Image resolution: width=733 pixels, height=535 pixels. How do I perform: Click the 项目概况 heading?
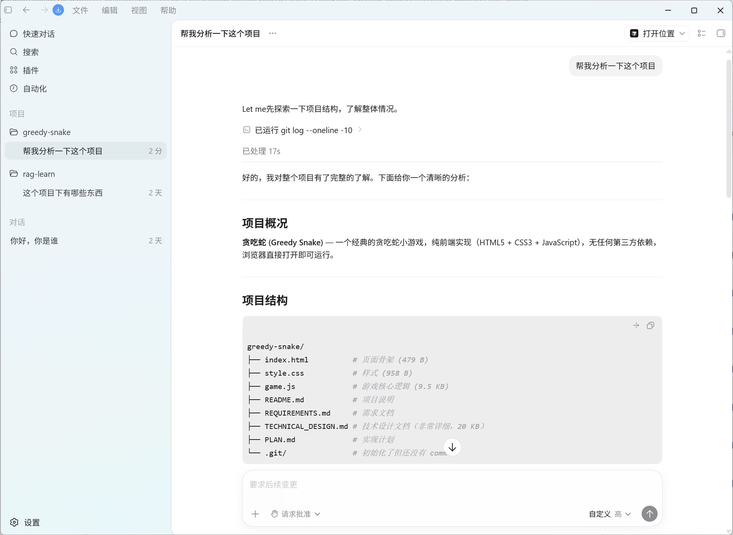click(265, 223)
